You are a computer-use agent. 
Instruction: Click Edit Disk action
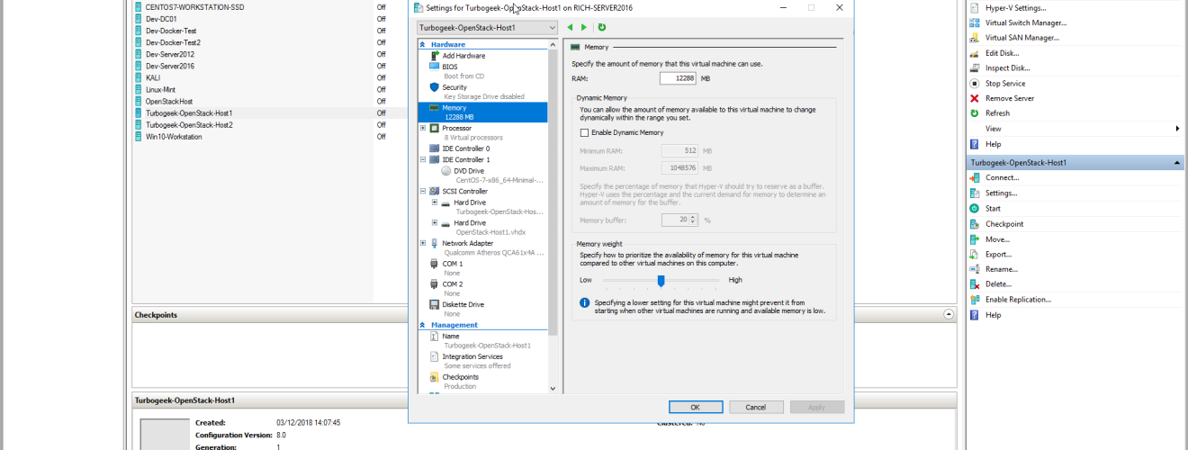[1001, 53]
